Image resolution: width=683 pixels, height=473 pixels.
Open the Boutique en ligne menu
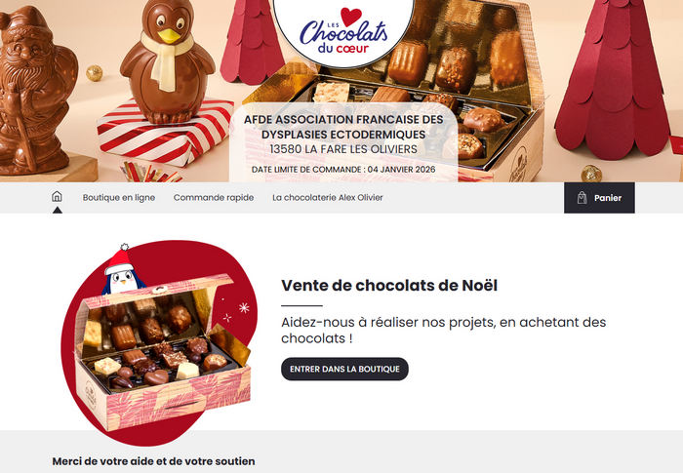119,197
